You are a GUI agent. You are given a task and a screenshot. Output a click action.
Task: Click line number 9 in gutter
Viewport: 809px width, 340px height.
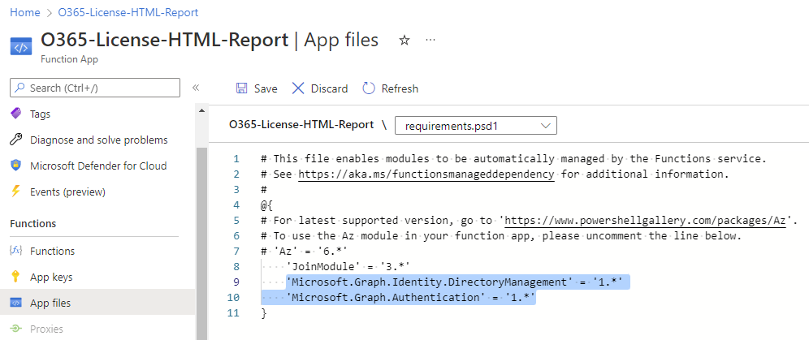[x=236, y=282]
